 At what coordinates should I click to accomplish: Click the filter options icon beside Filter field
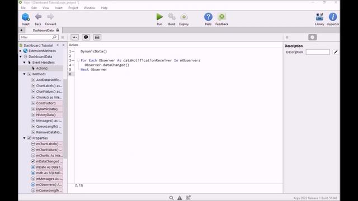point(63,37)
